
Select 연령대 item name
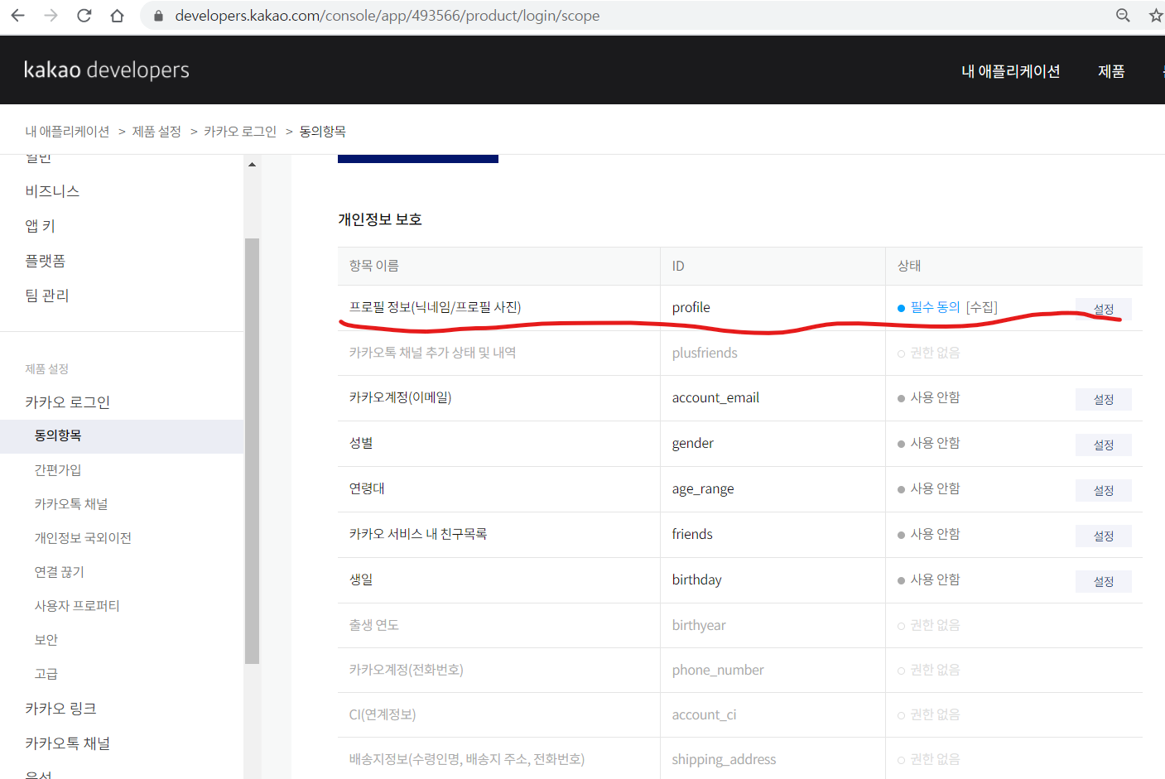[x=367, y=488]
